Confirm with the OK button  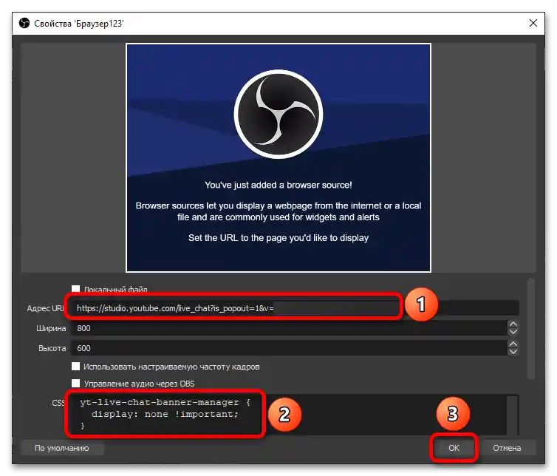pos(454,448)
